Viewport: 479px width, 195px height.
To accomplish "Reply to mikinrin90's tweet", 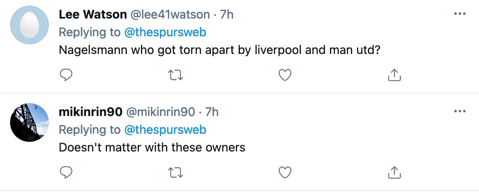I will coord(66,172).
